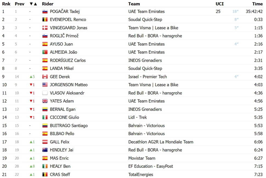Click the Prev column header
The image size is (266, 178).
point(19,4)
